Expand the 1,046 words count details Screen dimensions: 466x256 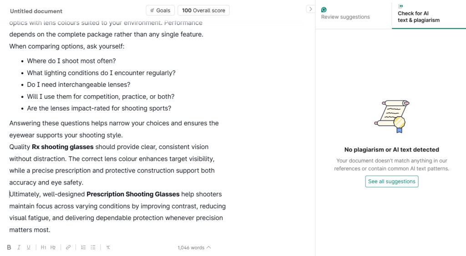click(x=194, y=247)
